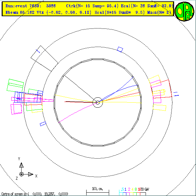This screenshot has width=196, height=196.
Task: Click the green calorimeter cluster at far left
Action: [15, 85]
